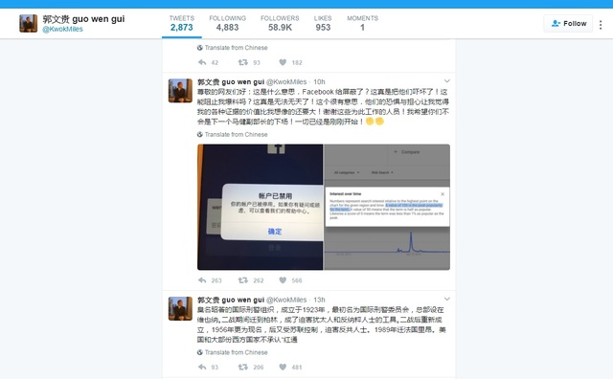Open the author name on the 13h tweet
Screen dimensions: 613x379
click(231, 301)
